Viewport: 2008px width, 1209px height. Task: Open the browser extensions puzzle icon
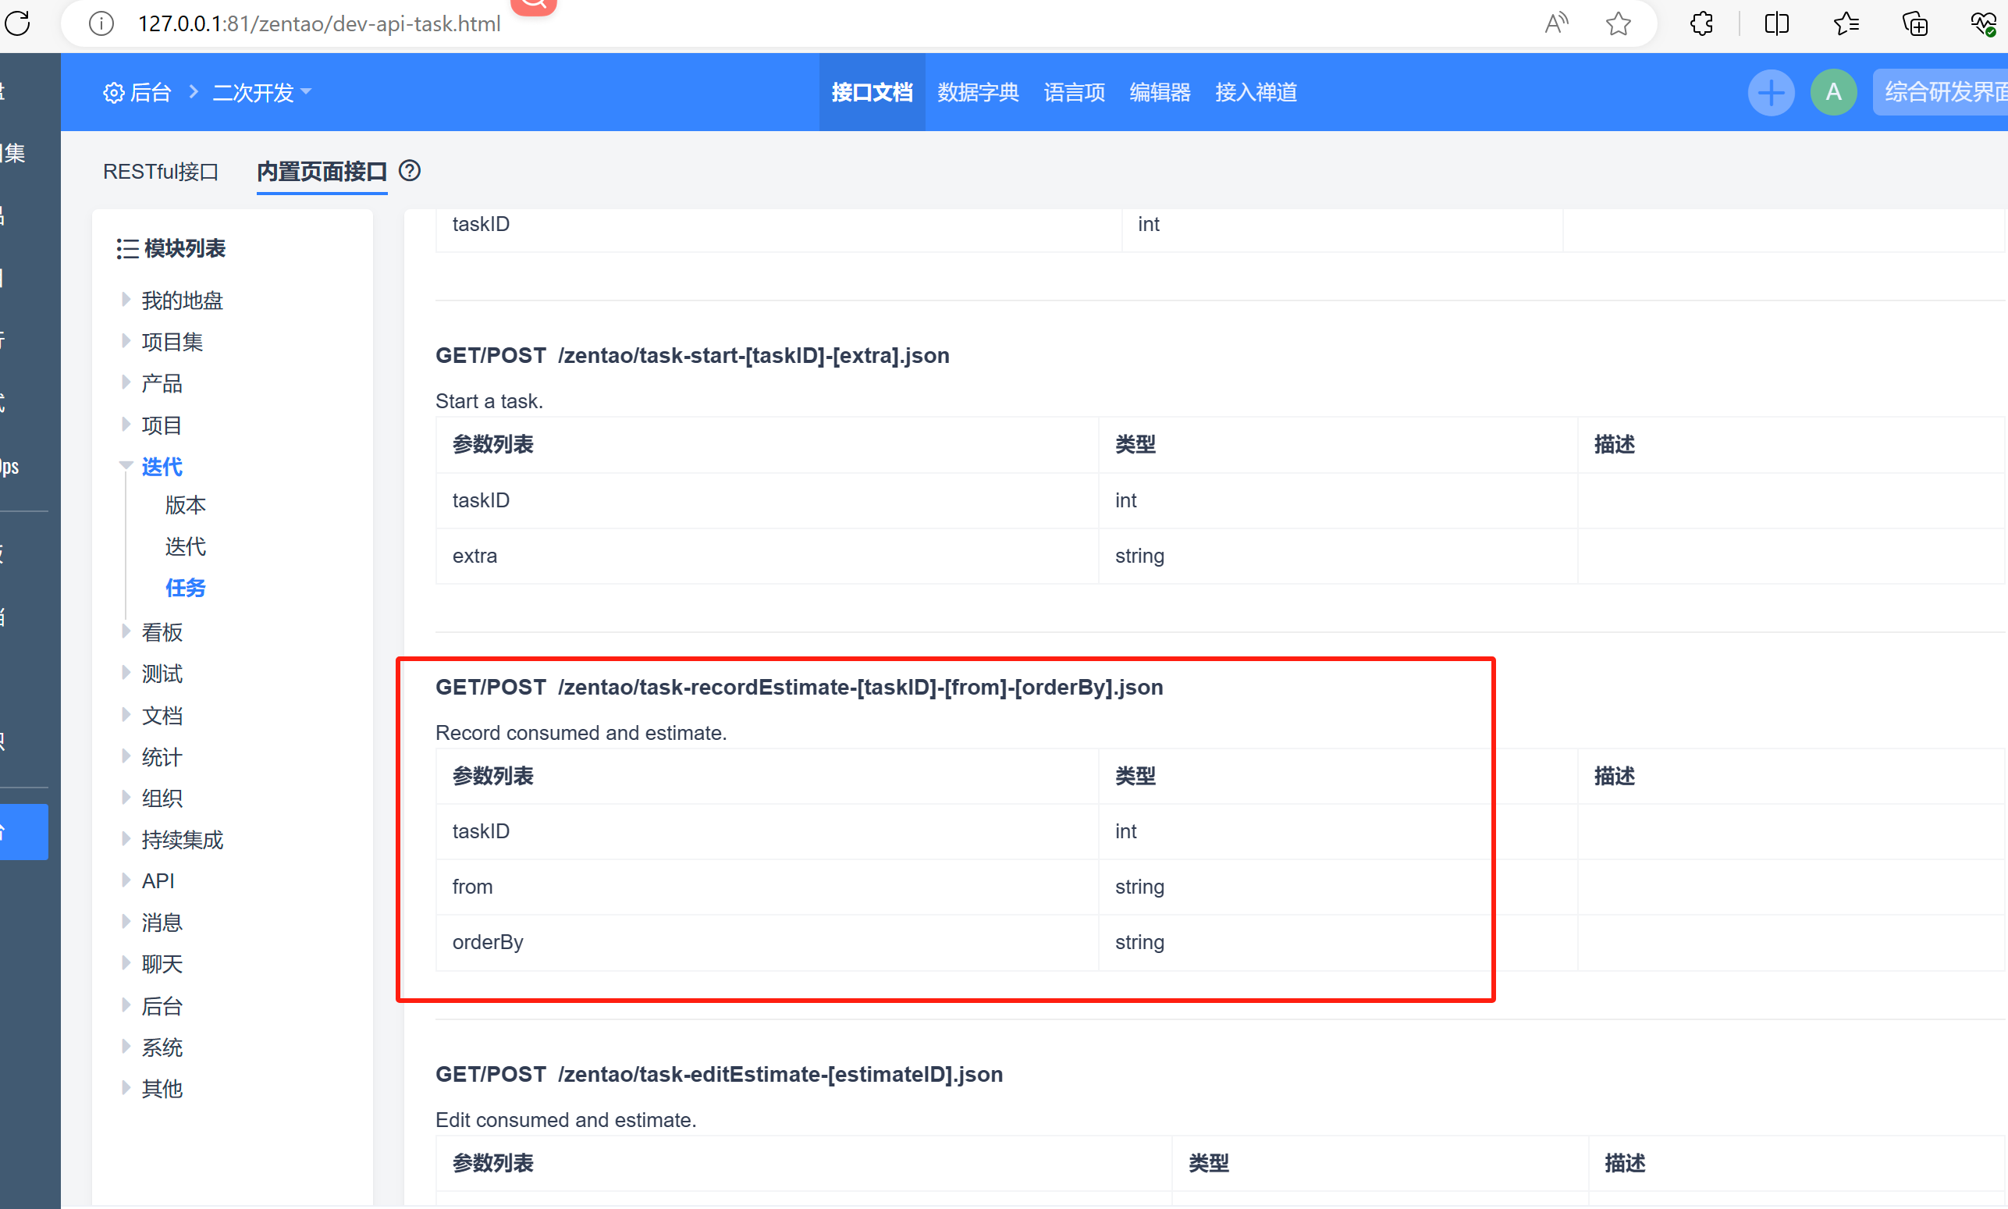[1702, 23]
